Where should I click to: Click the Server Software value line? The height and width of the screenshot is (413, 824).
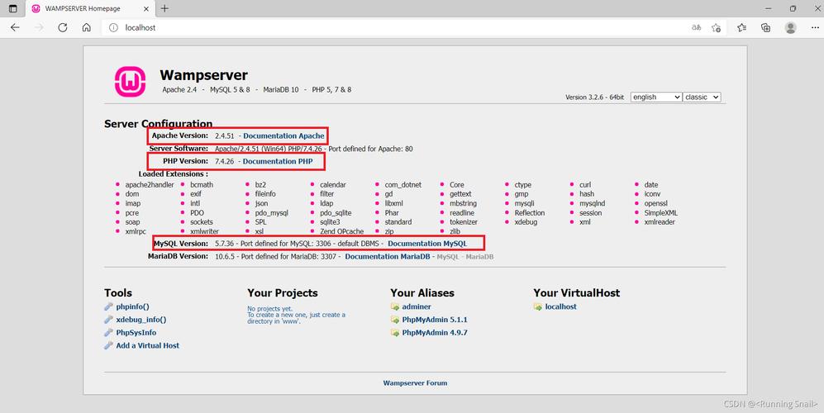click(x=314, y=149)
